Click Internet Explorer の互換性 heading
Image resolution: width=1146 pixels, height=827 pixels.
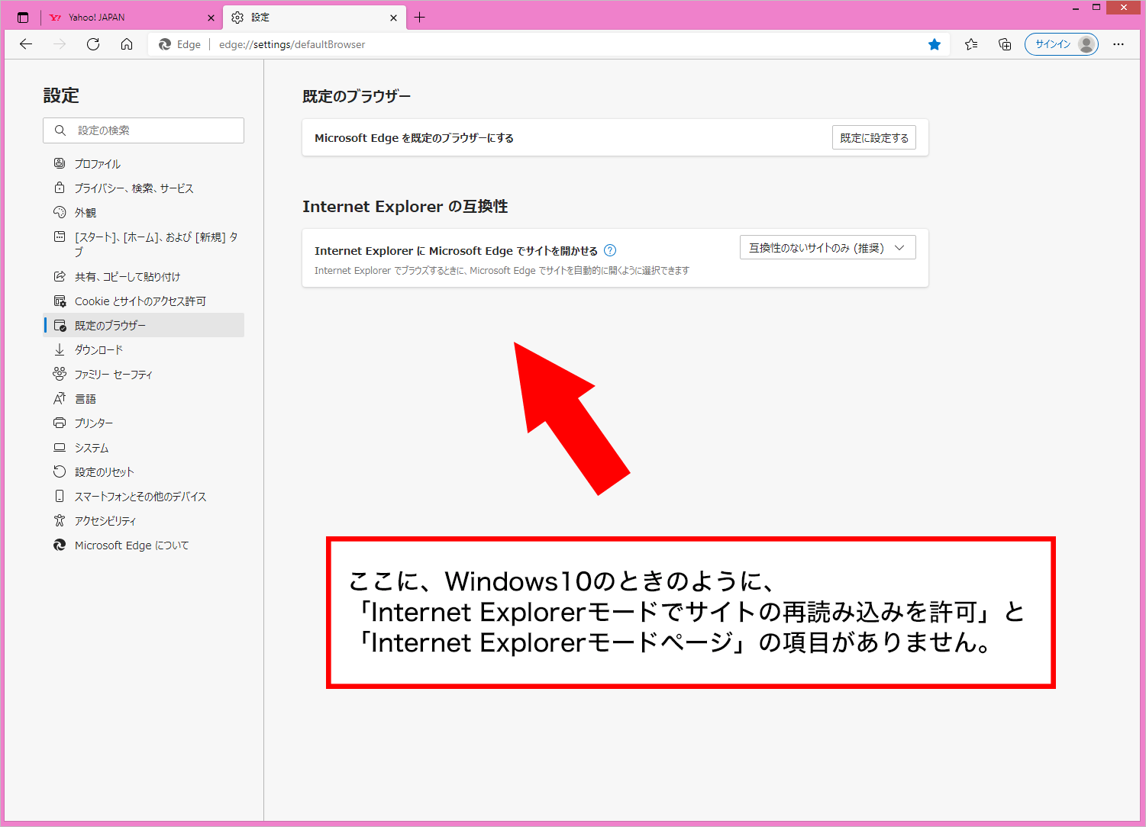pos(405,207)
